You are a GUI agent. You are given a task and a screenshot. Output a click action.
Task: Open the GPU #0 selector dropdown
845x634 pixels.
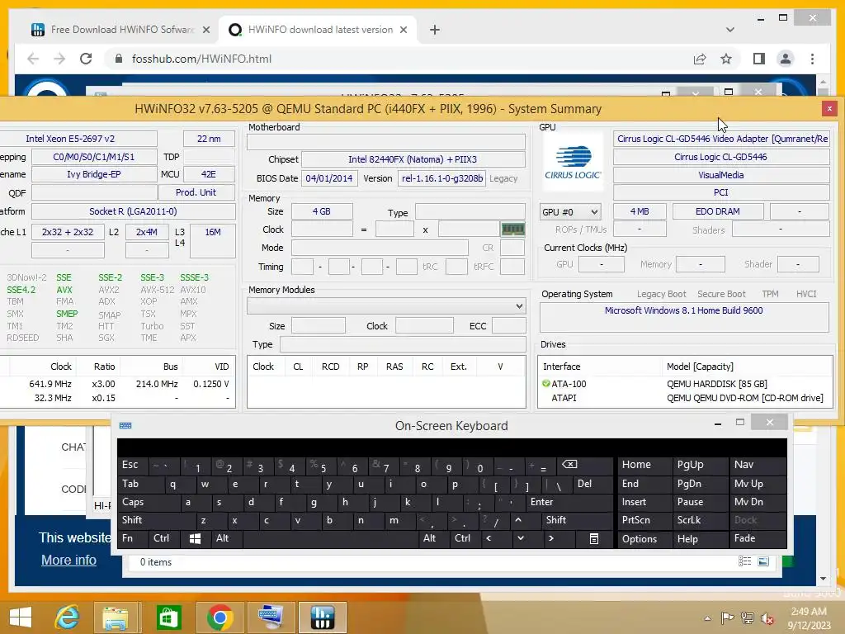[569, 212]
